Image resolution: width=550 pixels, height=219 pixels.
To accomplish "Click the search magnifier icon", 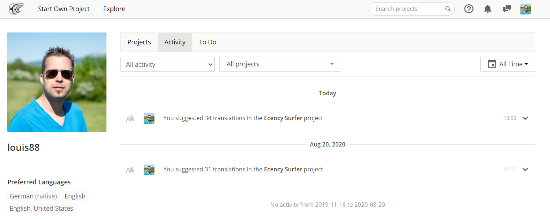I will coord(448,9).
